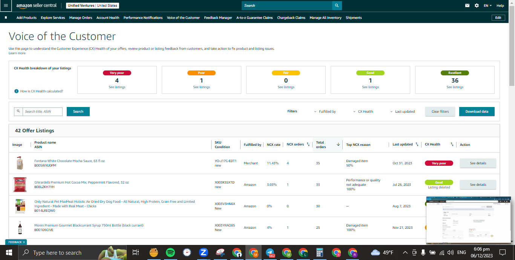This screenshot has height=260, width=515.
Task: Click the Wi-Fi network tray icon
Action: click(x=441, y=252)
